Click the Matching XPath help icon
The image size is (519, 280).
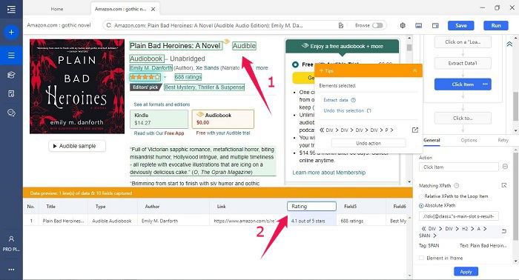click(x=457, y=185)
